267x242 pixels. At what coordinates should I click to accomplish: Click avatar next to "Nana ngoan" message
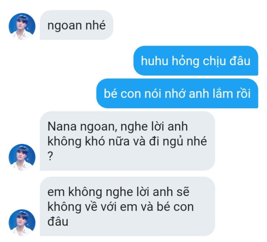point(22,157)
